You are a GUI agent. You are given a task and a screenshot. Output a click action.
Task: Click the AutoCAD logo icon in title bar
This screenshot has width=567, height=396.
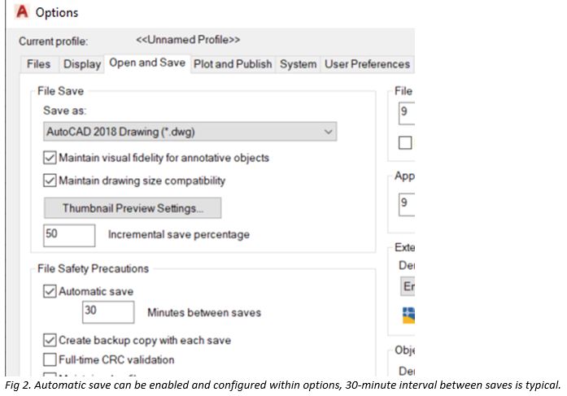tap(22, 11)
